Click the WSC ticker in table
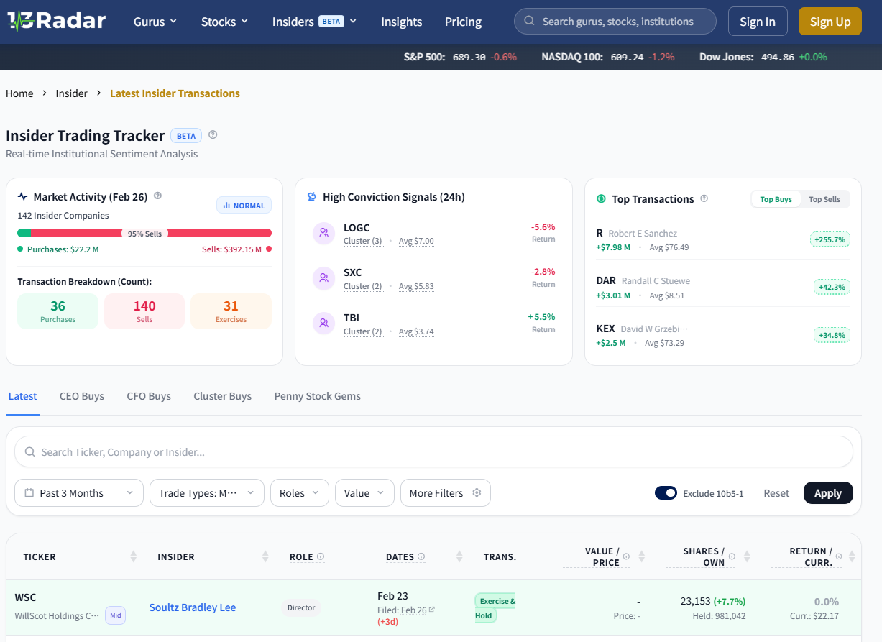882x642 pixels. (x=25, y=597)
